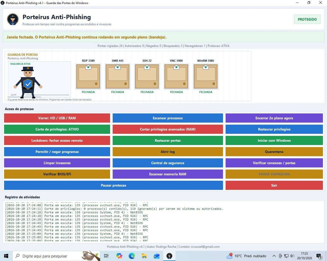Viewport: 327px width, 261px height.
Task: Click the 'Janela fechada' notification banner
Action: 163,37
